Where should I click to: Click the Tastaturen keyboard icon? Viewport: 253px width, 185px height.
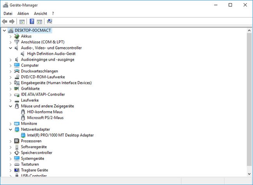[17, 164]
